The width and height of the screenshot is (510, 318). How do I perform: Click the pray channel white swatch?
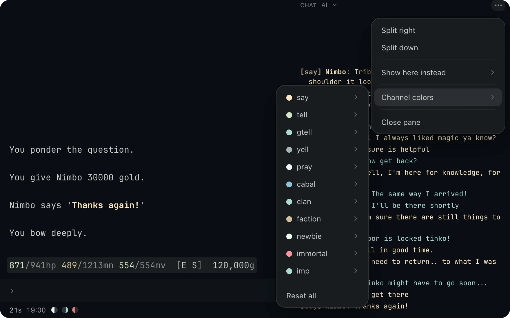tap(289, 167)
